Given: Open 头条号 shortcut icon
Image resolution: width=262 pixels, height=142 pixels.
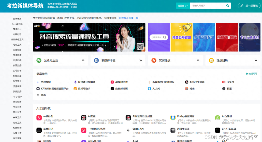Looking at the screenshot, I should (x=224, y=82).
